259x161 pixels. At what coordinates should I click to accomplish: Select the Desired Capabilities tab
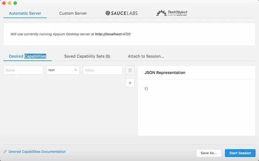(27, 56)
